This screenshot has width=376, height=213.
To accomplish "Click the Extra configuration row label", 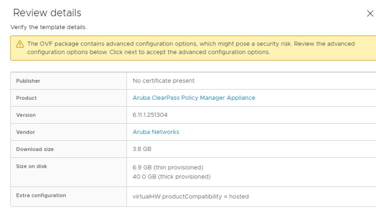I will coord(41,195).
